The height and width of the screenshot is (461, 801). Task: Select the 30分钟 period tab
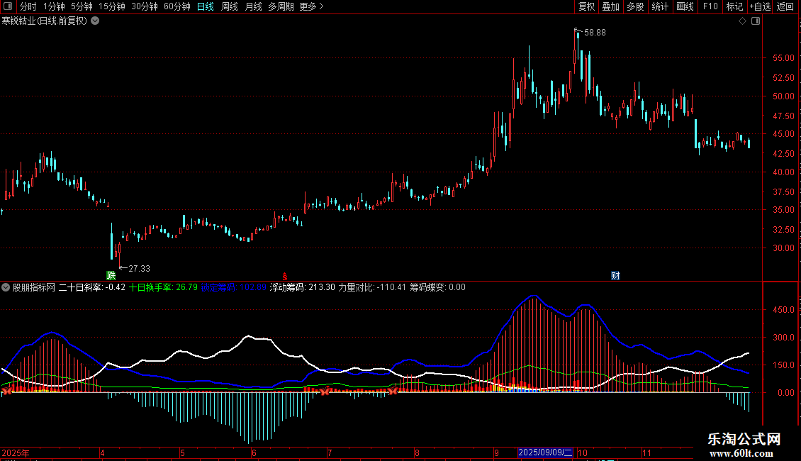[145, 6]
